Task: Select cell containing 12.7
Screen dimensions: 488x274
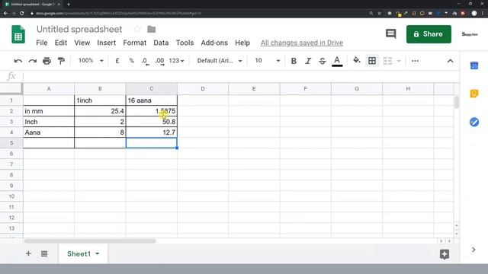Action: click(x=152, y=132)
